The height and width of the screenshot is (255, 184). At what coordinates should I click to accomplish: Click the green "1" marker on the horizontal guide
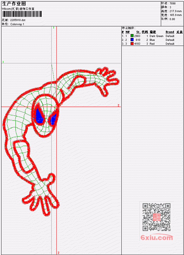click(x=3, y=62)
